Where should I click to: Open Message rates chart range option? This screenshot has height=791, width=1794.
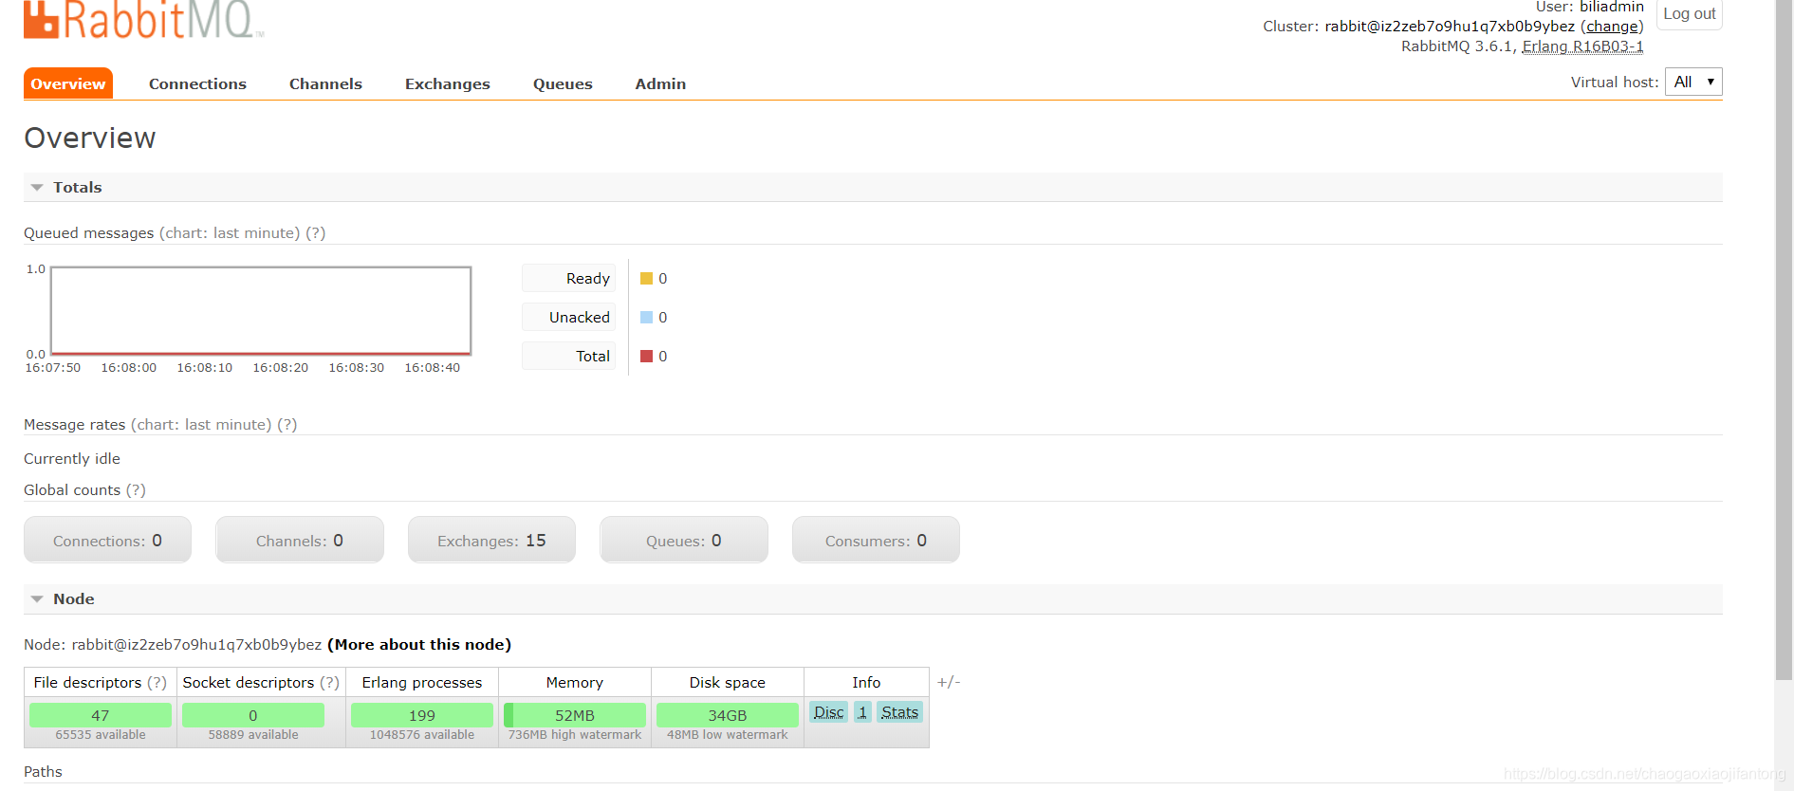[201, 425]
